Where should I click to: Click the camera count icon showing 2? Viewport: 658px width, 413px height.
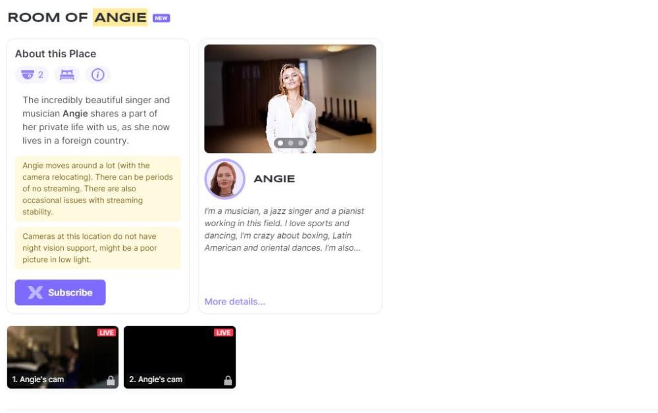[32, 75]
